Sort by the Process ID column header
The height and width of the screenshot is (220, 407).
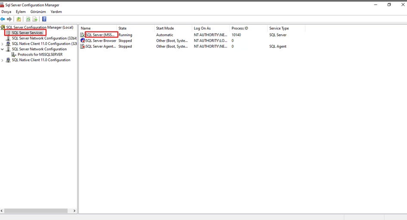249,28
